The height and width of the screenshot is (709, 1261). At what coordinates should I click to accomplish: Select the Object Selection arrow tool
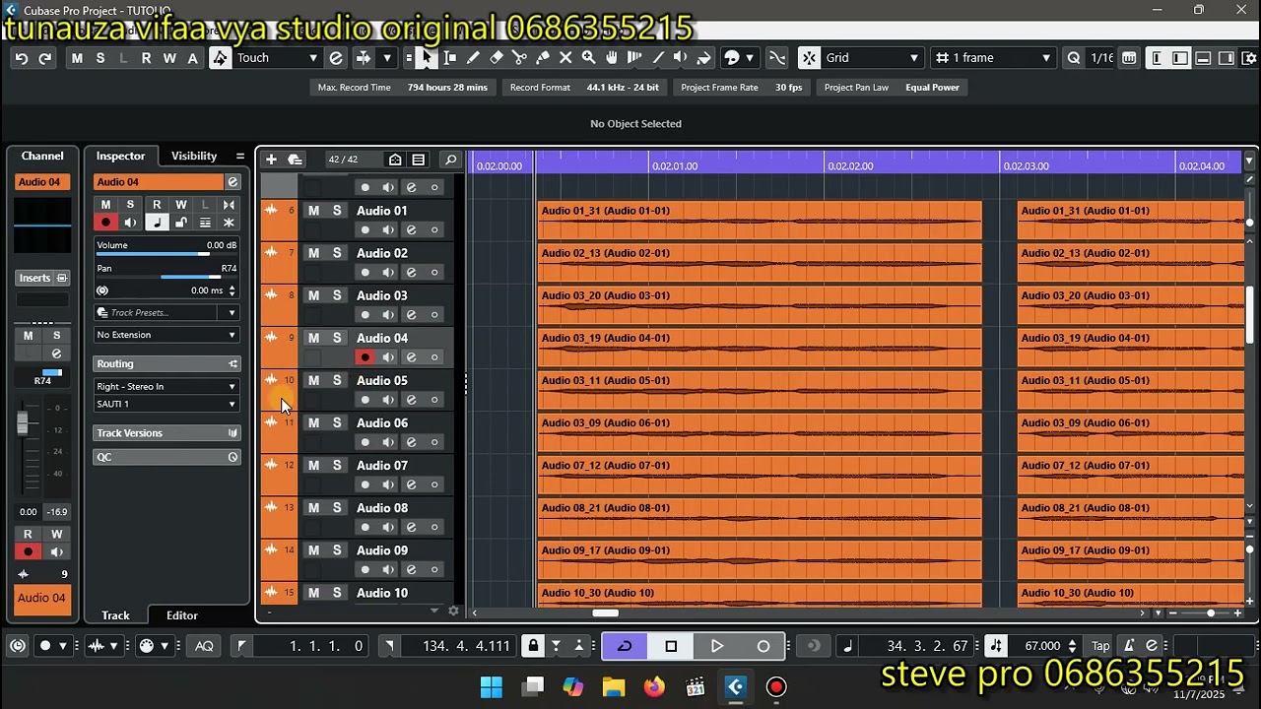click(427, 58)
